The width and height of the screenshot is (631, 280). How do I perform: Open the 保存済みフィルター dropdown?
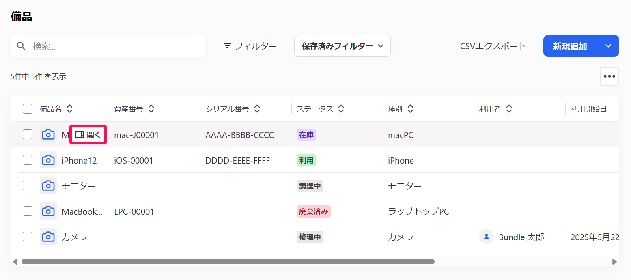click(342, 46)
